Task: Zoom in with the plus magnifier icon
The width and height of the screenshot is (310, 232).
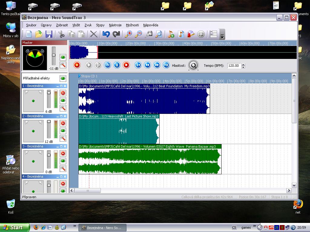Action: (128, 34)
